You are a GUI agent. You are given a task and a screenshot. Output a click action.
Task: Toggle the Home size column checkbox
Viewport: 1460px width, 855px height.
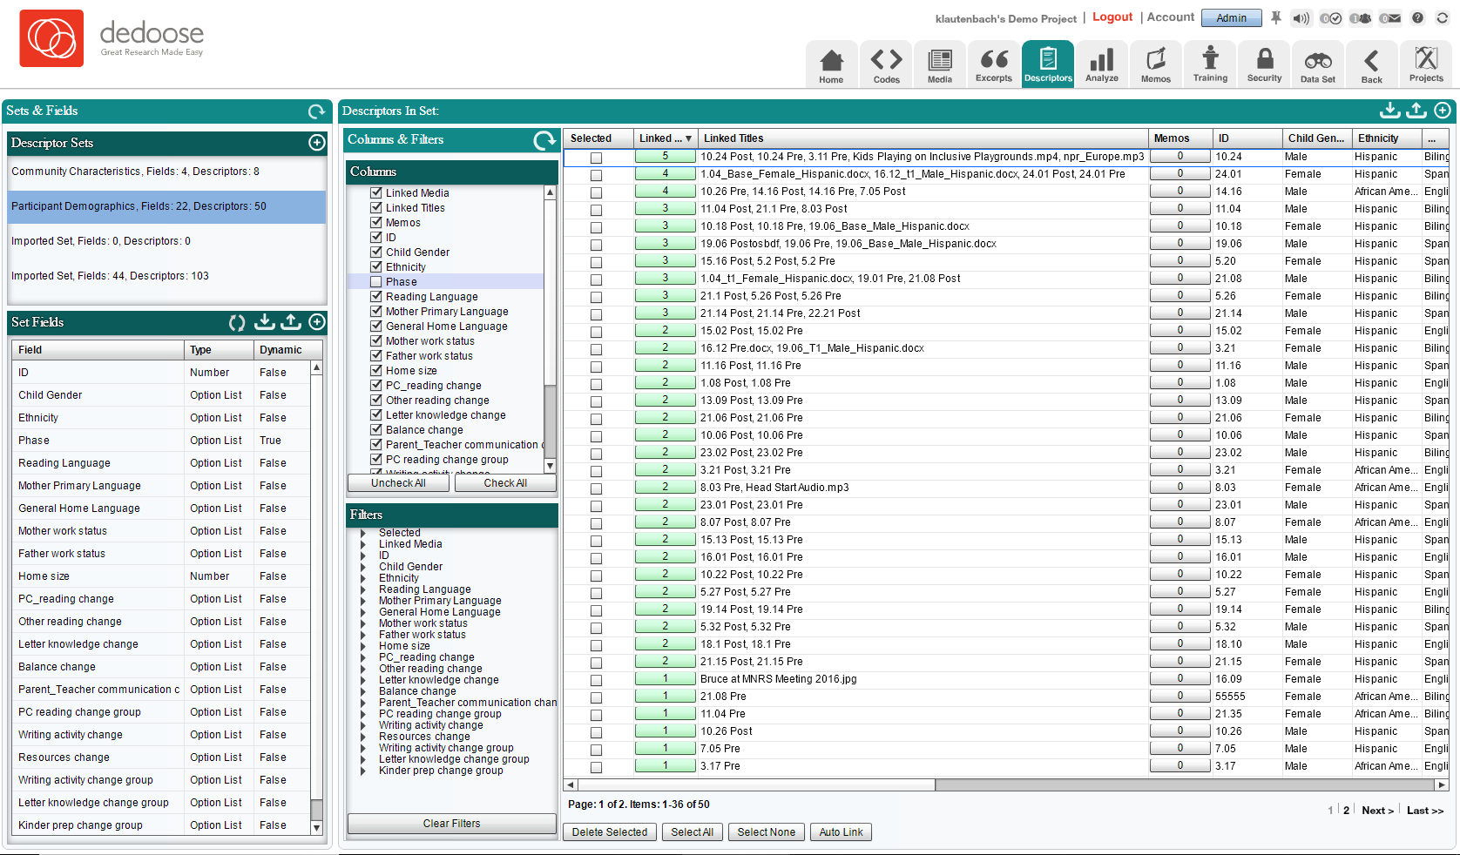[376, 371]
